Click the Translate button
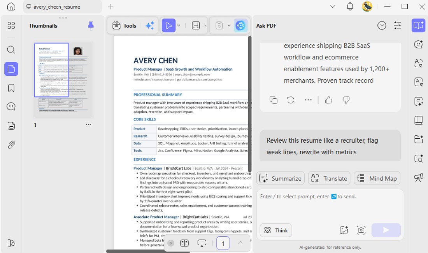This screenshot has width=428, height=253. pyautogui.click(x=329, y=178)
